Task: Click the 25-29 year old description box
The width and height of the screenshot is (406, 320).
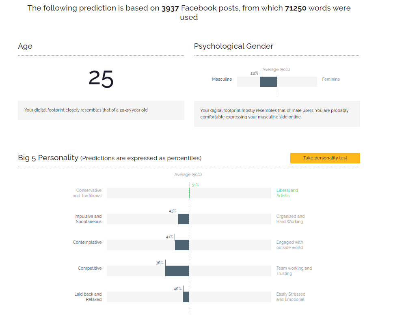Action: [101, 110]
